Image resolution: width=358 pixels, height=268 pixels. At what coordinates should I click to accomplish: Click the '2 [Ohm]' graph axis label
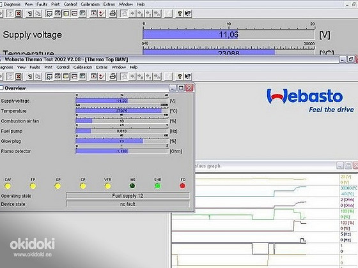(347, 200)
